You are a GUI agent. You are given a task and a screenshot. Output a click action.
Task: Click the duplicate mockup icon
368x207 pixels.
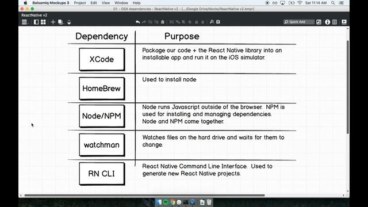60,22
